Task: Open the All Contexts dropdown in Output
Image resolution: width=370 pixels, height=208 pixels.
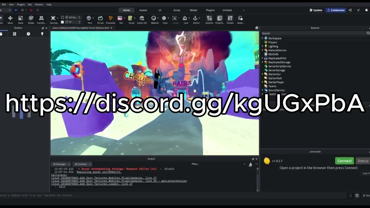Action: pos(82,164)
